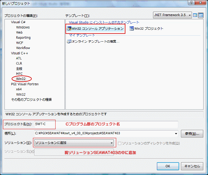The height and width of the screenshot is (175, 208).
Task: Click the プロジェクトの種類(P): label
Action: [x=21, y=16]
